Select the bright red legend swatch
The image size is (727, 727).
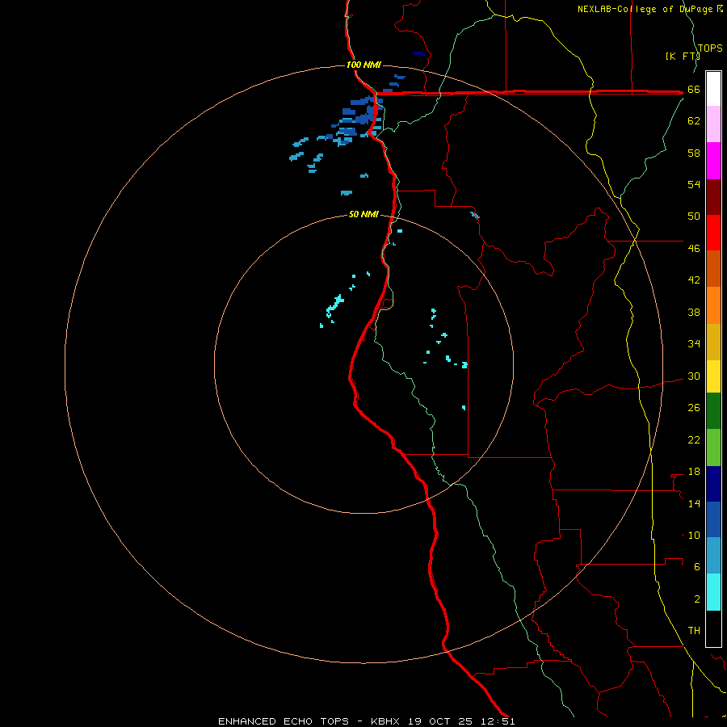713,233
